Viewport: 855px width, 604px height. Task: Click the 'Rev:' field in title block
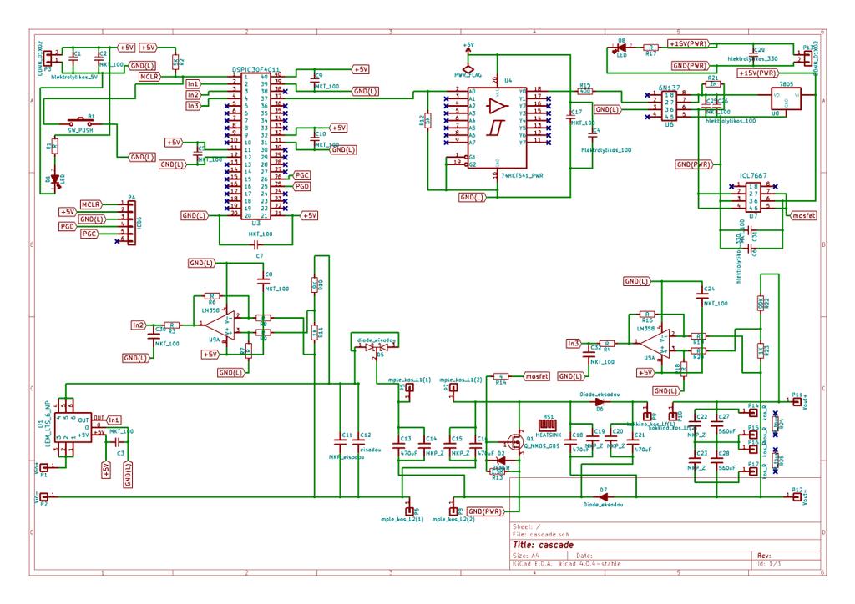[x=764, y=556]
